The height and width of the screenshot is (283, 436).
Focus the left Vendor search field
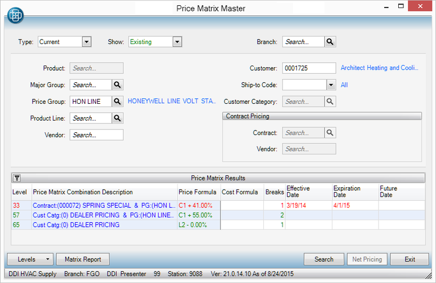tap(97, 135)
